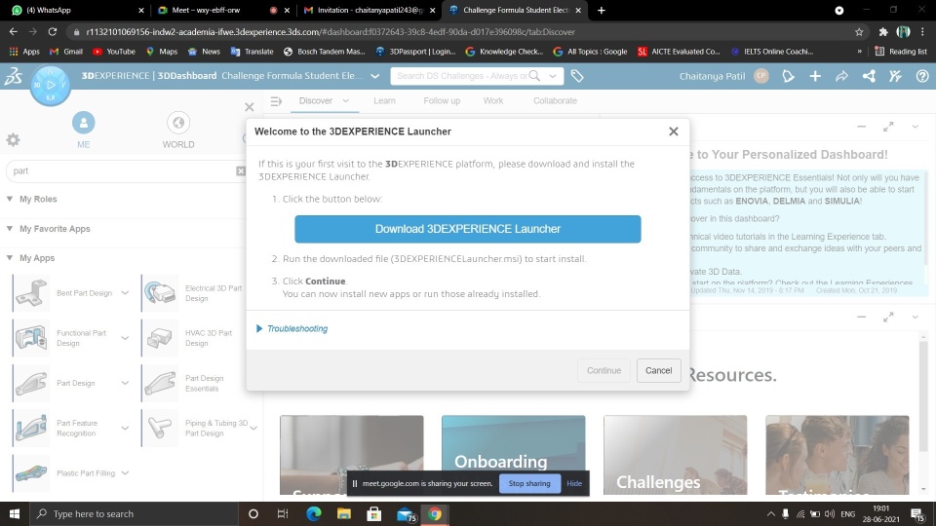Viewport: 936px width, 526px height.
Task: Open Plastic Part Filling dropdown chevron
Action: (x=125, y=473)
